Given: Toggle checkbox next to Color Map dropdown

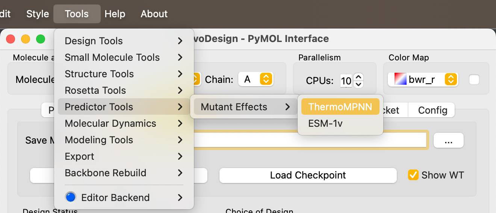Looking at the screenshot, I should 474,79.
